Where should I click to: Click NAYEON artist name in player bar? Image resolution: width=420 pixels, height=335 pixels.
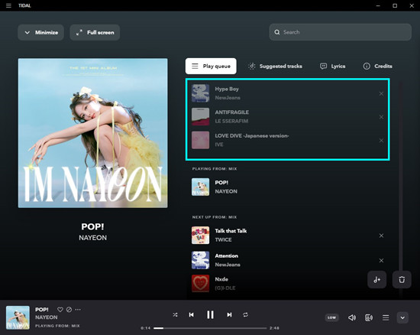point(47,317)
